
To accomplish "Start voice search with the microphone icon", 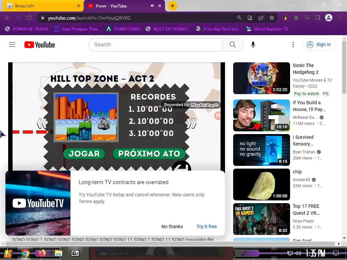I will pos(253,45).
